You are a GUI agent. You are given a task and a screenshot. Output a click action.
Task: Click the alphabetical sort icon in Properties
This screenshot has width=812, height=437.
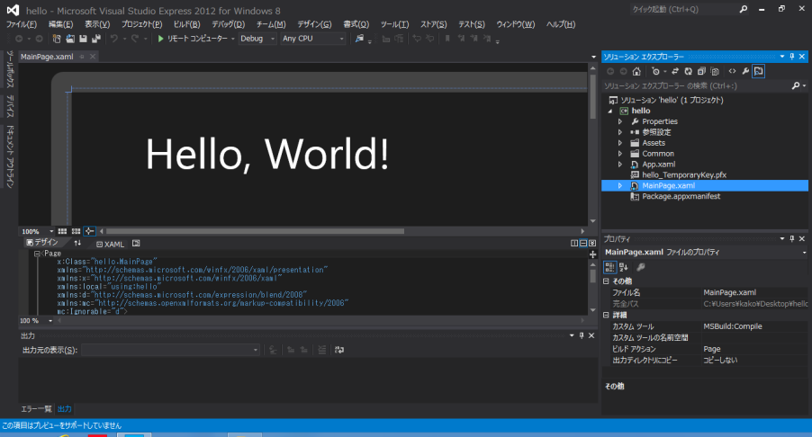[x=622, y=267]
